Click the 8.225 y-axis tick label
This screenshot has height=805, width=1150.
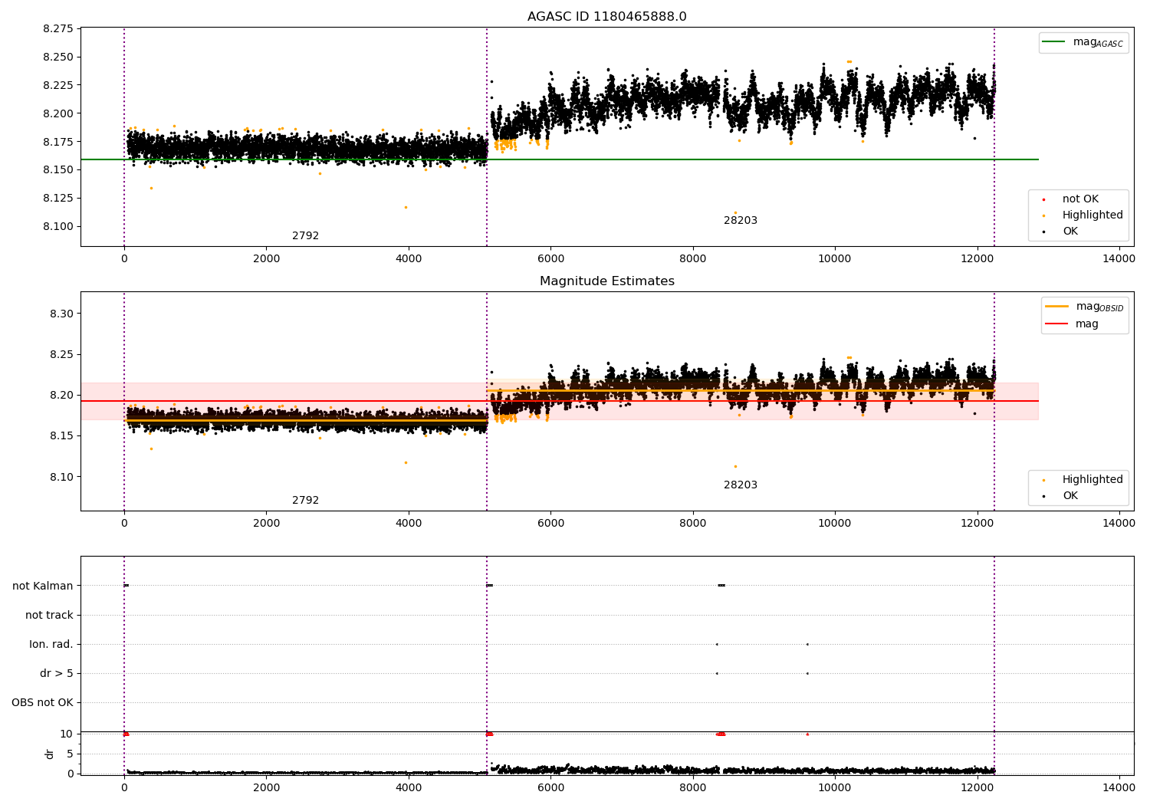coord(58,85)
